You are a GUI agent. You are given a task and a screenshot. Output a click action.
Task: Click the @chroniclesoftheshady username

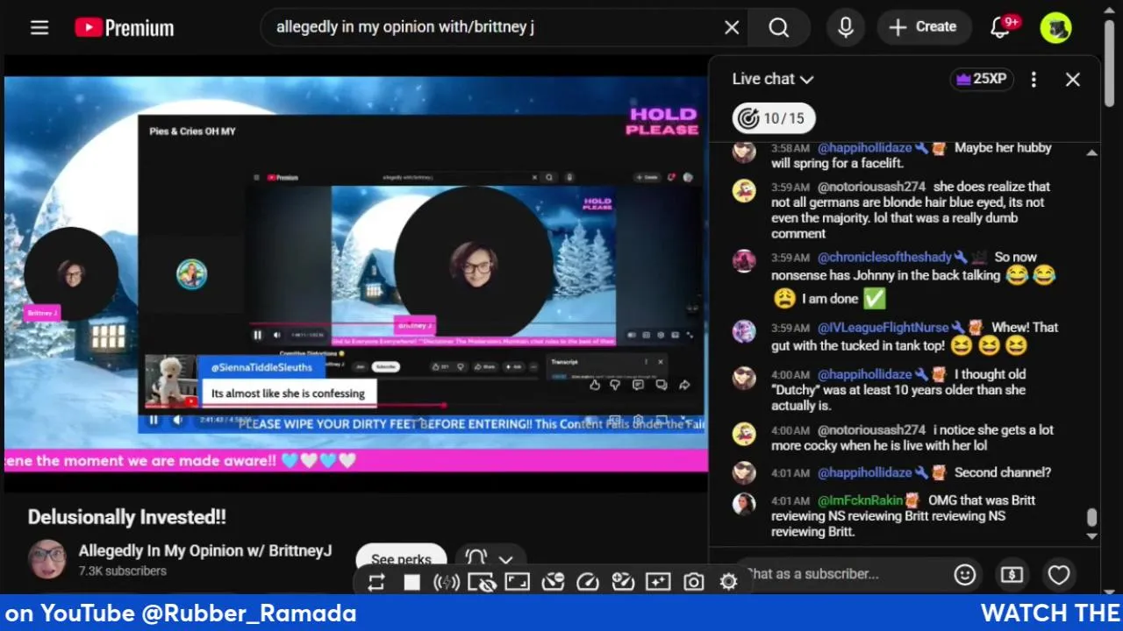tap(884, 258)
